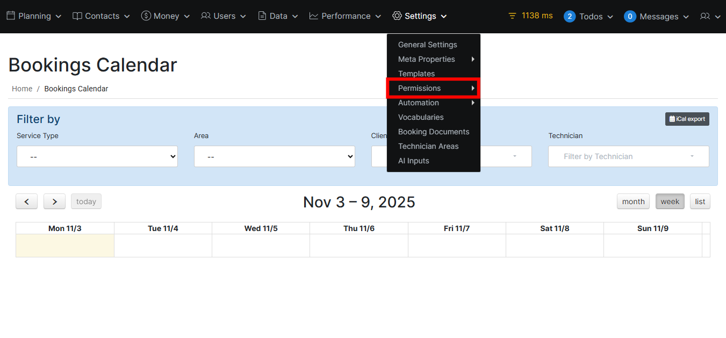726x338 pixels.
Task: Follow the Home breadcrumb link
Action: click(x=22, y=89)
